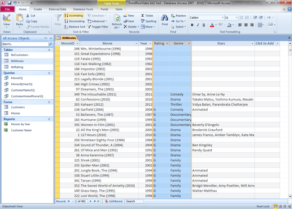Switch to the Create ribbon tab
This screenshot has width=292, height=209.
(38, 9)
